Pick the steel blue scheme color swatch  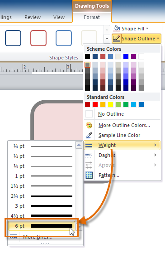110,57
